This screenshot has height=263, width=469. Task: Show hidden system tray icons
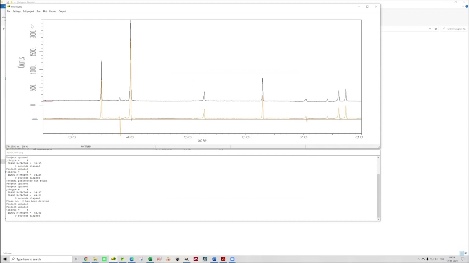tap(419, 259)
